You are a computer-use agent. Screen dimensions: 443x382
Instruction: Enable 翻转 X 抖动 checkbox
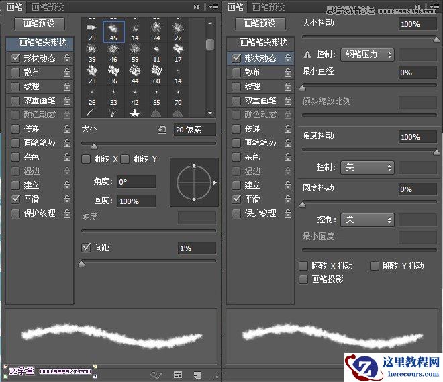click(x=303, y=266)
